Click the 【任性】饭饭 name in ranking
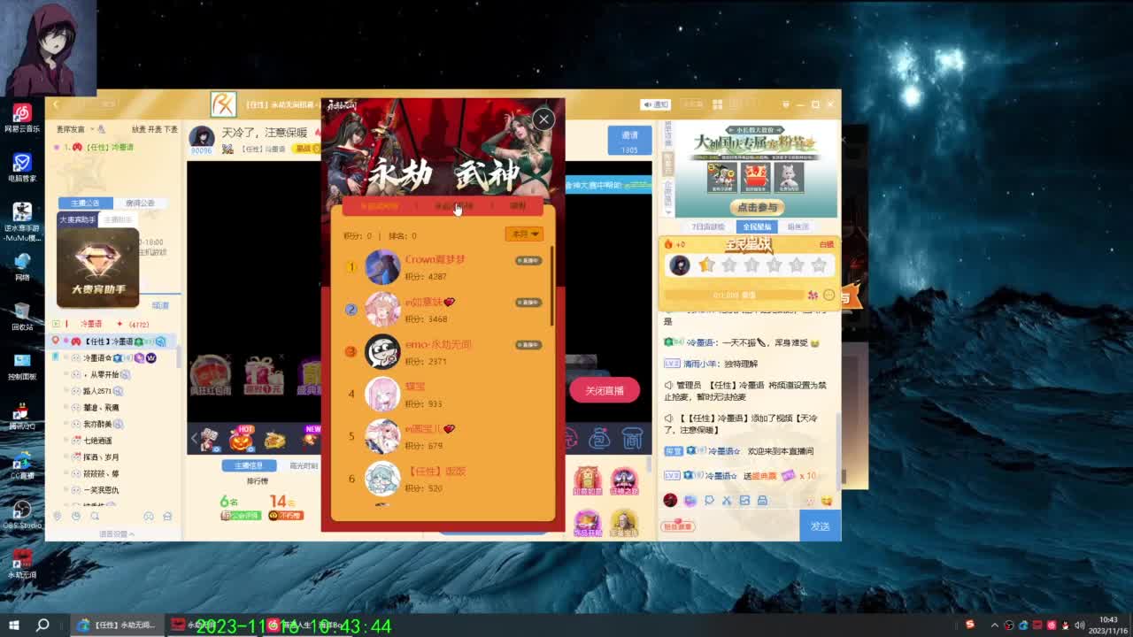Image resolution: width=1133 pixels, height=637 pixels. [x=435, y=472]
